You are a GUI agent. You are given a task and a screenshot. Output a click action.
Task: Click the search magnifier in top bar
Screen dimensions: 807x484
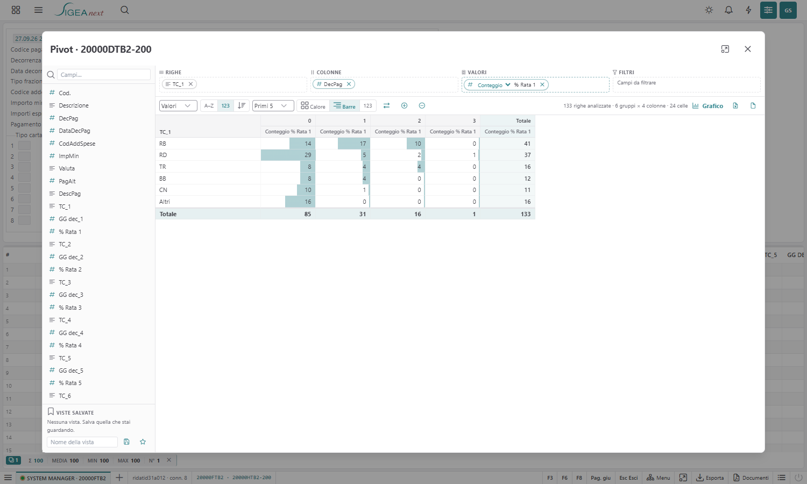click(x=125, y=10)
